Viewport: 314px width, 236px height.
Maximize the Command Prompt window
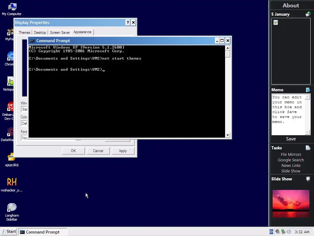(x=222, y=41)
